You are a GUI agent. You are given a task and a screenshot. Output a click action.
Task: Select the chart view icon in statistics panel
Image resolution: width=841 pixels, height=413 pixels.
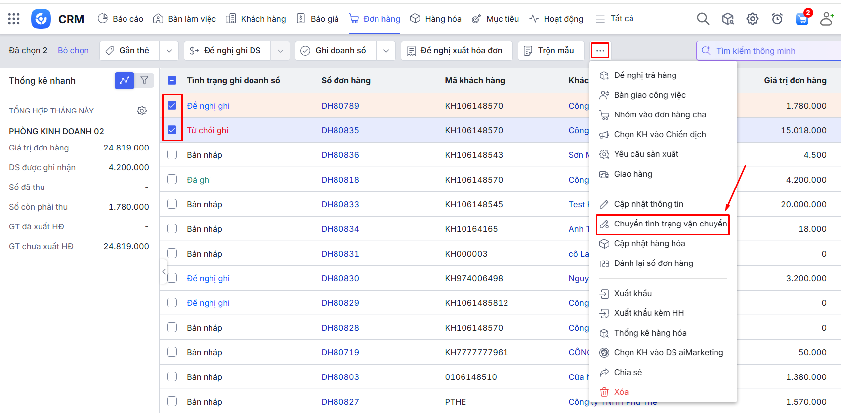click(125, 80)
